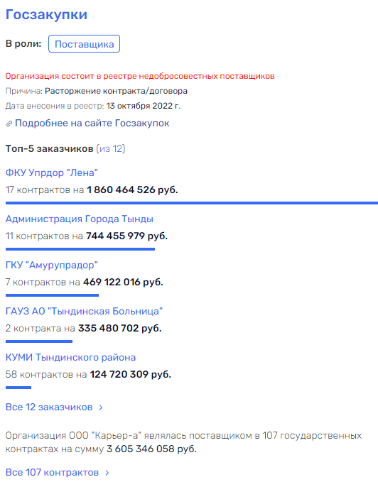Open ГАУЗ АО "Тындинская Больница" link
This screenshot has width=378, height=482.
coord(84,311)
